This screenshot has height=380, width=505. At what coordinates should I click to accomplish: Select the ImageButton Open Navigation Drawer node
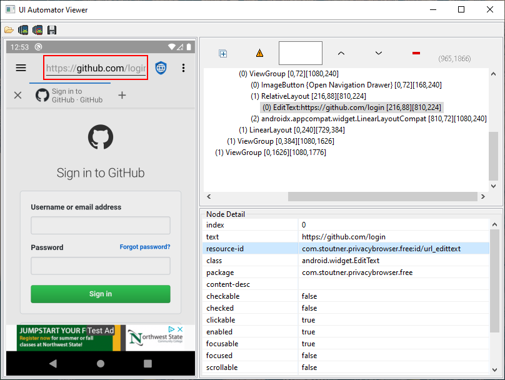click(x=346, y=85)
